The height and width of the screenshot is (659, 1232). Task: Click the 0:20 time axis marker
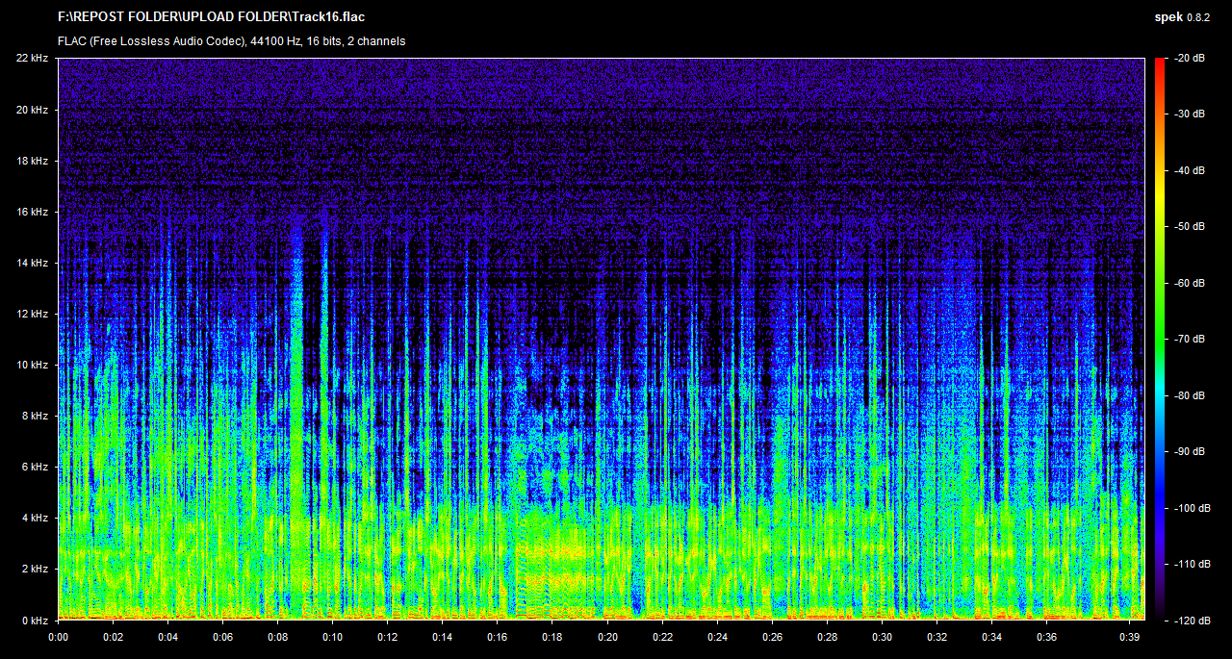(x=607, y=636)
